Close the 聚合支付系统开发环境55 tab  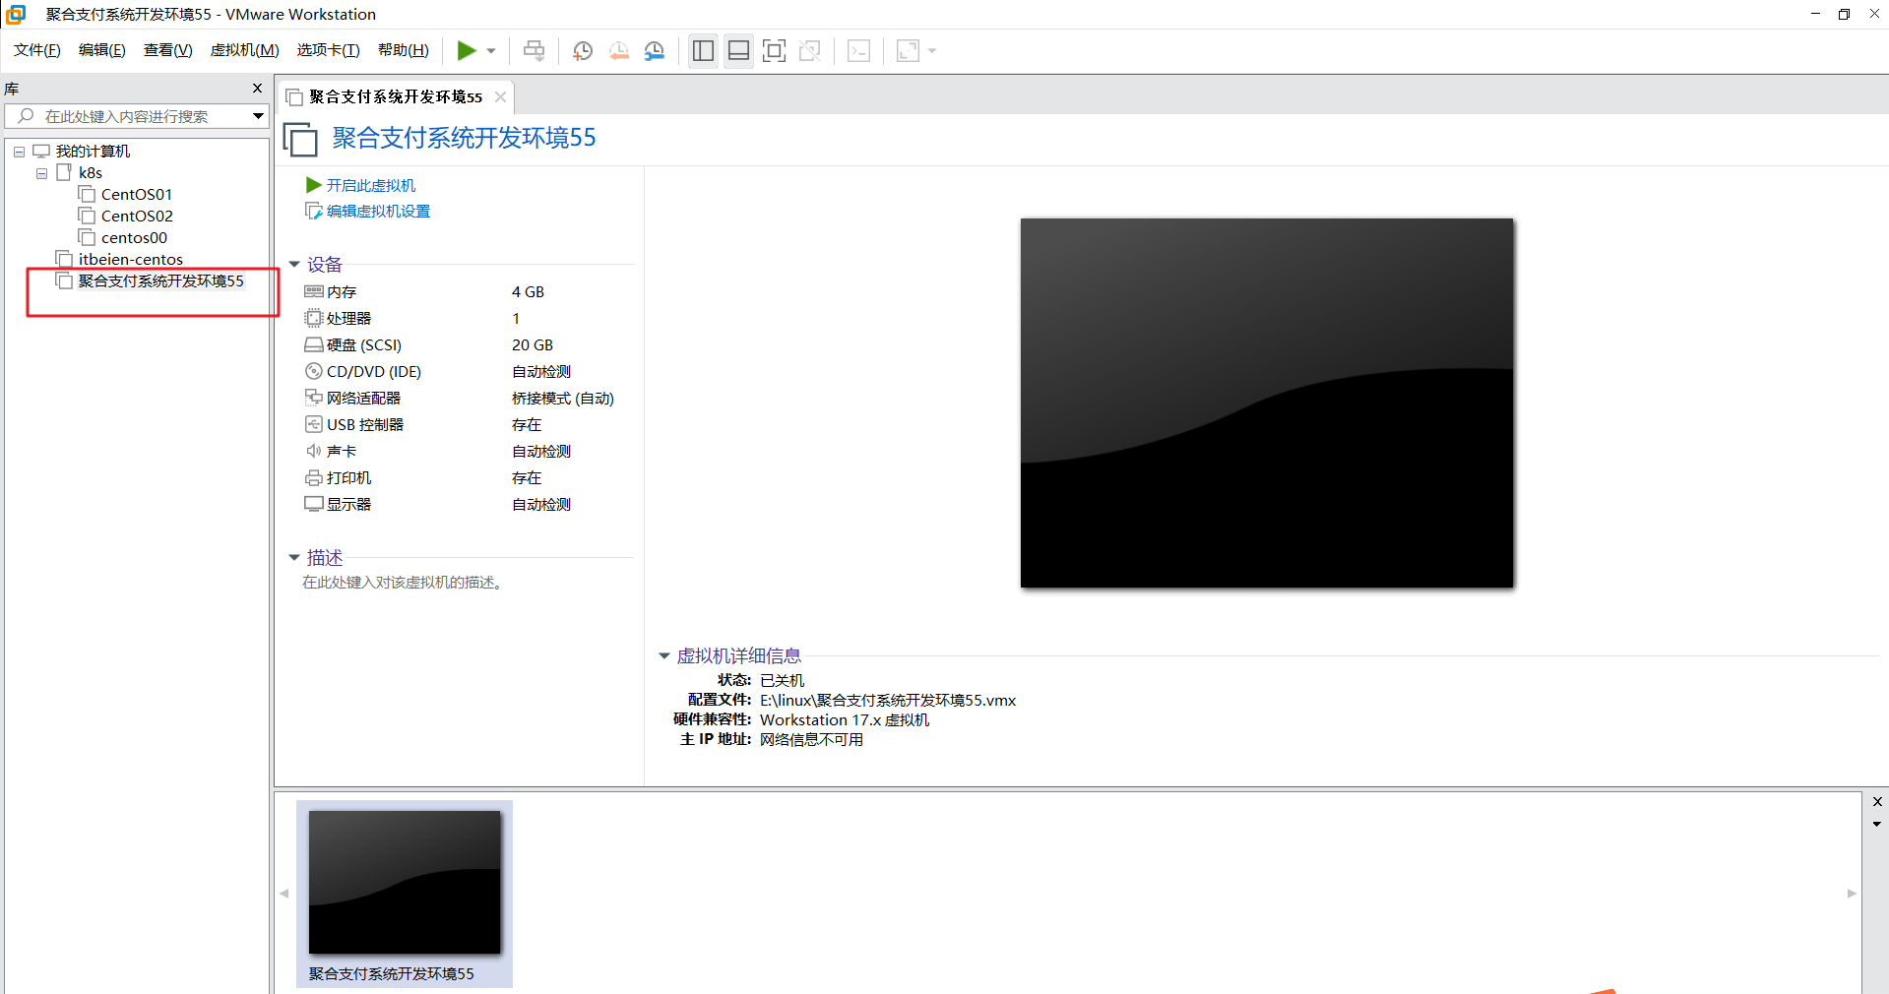click(x=500, y=96)
